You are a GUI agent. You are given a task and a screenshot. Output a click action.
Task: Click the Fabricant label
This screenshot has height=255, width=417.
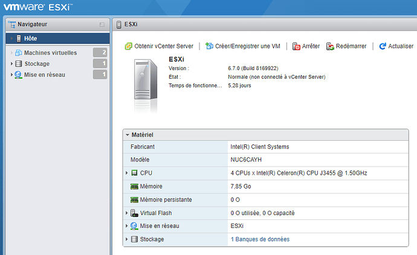[x=142, y=147]
